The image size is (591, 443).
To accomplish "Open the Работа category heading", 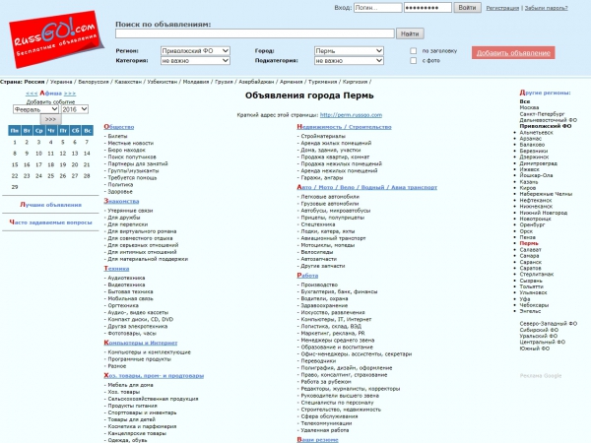I will (307, 276).
